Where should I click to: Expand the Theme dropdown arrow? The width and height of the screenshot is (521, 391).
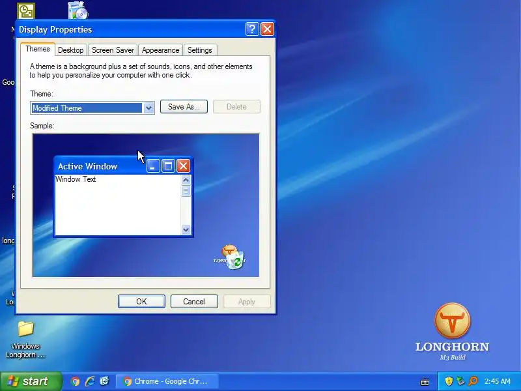(148, 108)
